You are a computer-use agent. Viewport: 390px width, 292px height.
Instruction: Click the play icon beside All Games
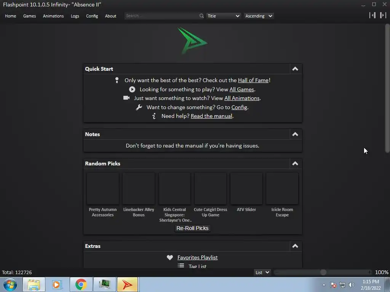point(132,89)
